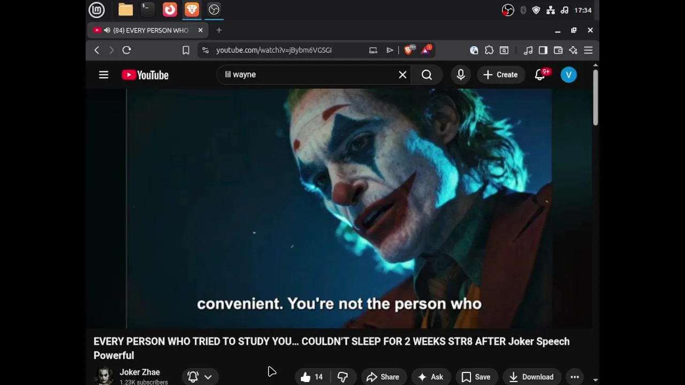
Task: Switch to OBS Studio in the taskbar
Action: [x=214, y=10]
